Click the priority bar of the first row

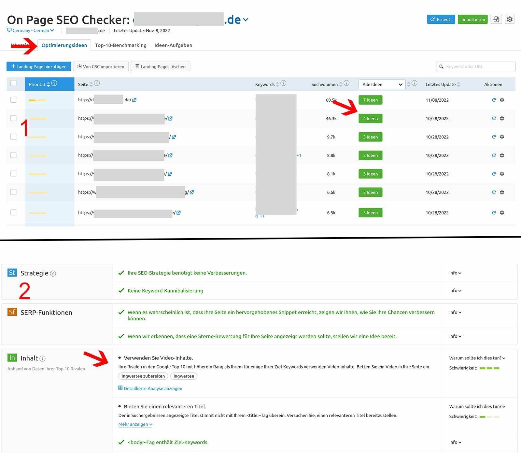[x=37, y=100]
